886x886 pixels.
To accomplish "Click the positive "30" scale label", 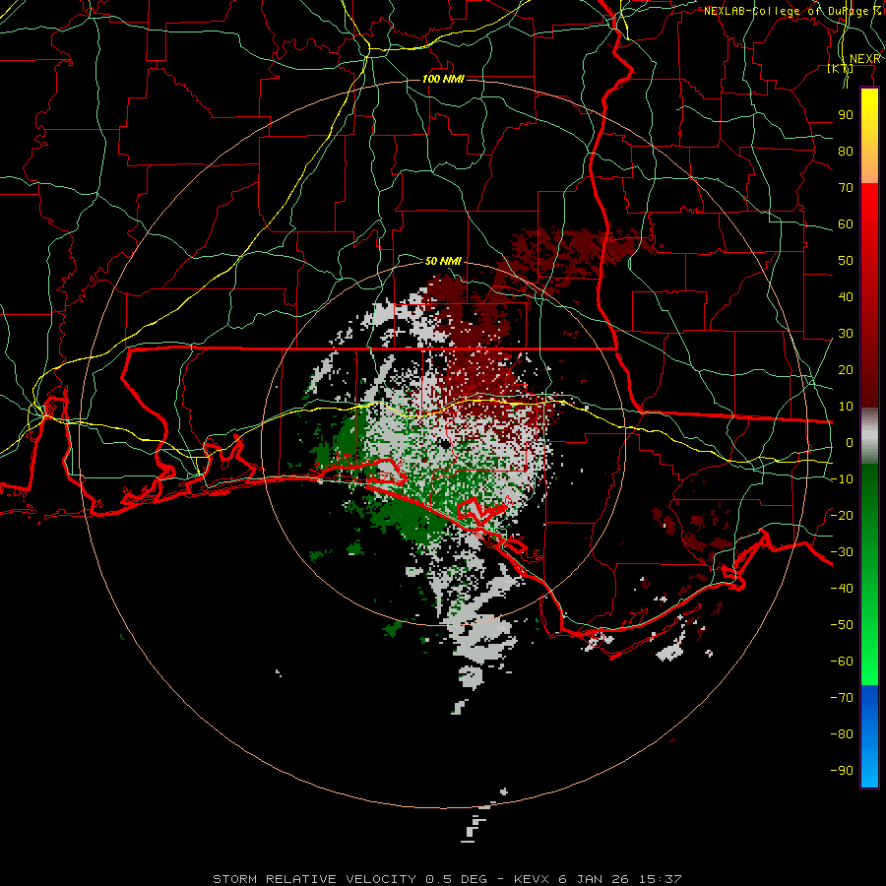I will (846, 334).
